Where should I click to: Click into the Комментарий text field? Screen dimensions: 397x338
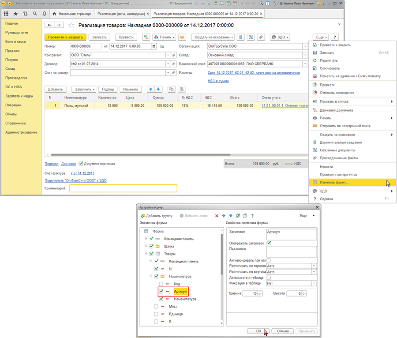coord(123,188)
